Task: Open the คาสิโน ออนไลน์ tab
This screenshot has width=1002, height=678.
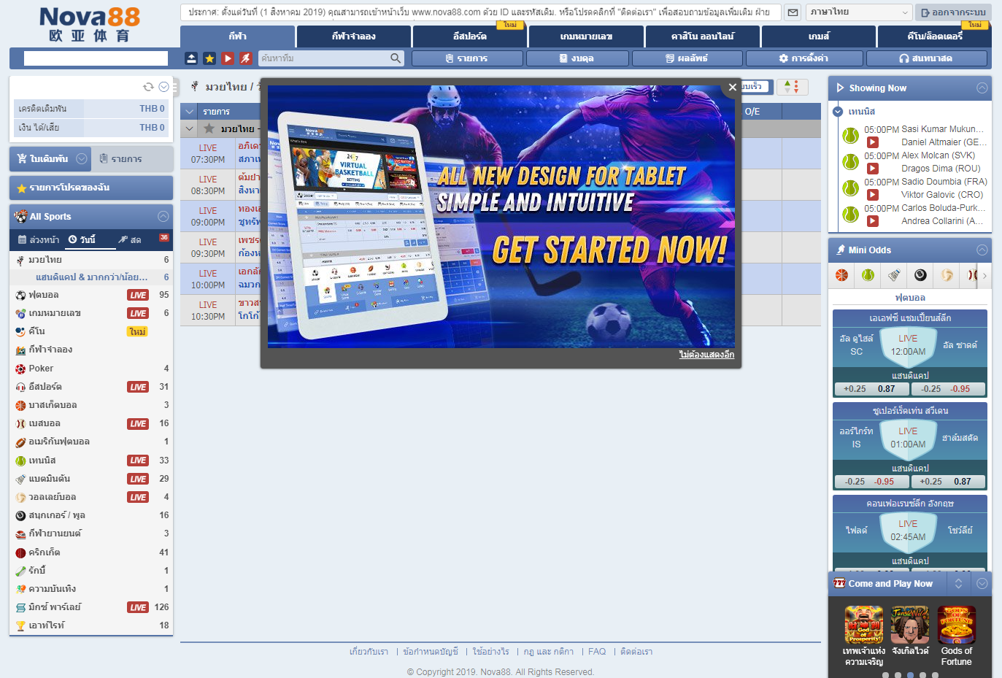Action: pos(703,36)
